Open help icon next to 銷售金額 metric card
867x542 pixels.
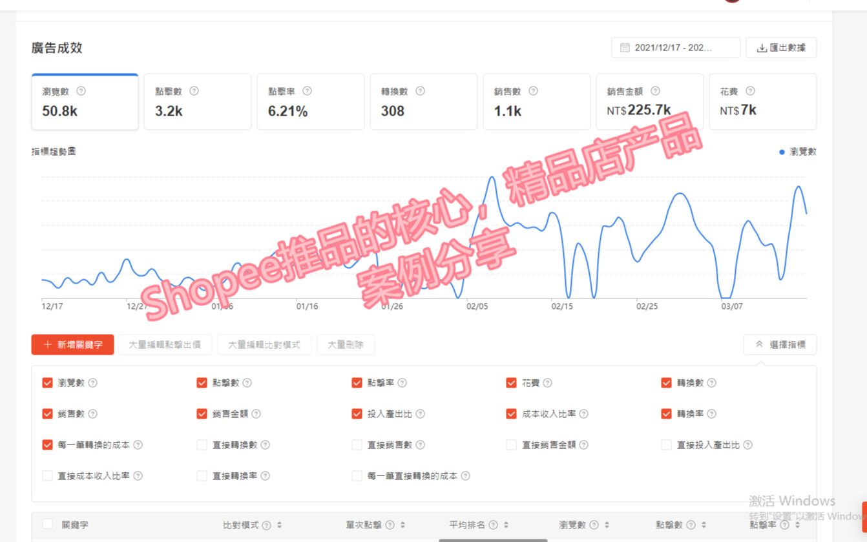[655, 91]
